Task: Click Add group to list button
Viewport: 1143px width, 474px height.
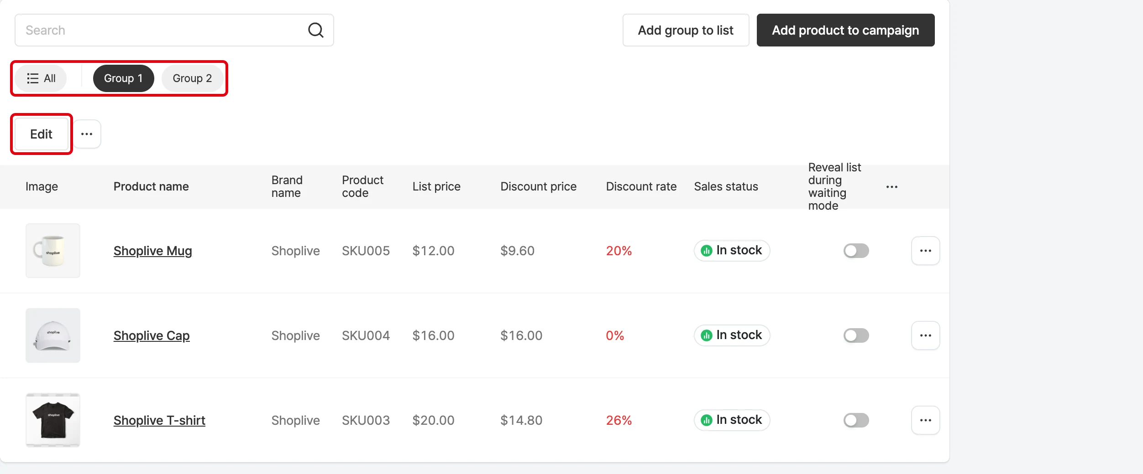Action: pos(686,30)
